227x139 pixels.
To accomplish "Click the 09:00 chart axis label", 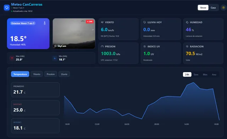I will tap(157, 124).
